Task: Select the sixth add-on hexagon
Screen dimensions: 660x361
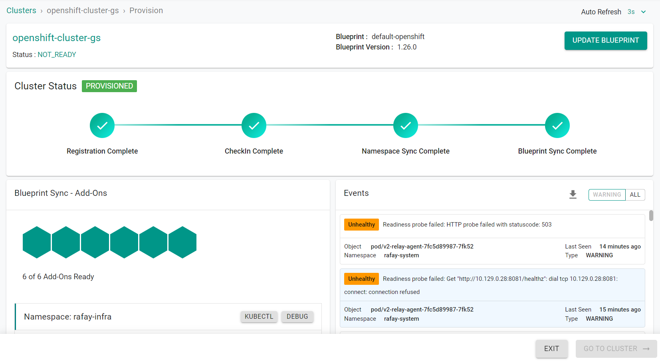Action: pos(182,243)
